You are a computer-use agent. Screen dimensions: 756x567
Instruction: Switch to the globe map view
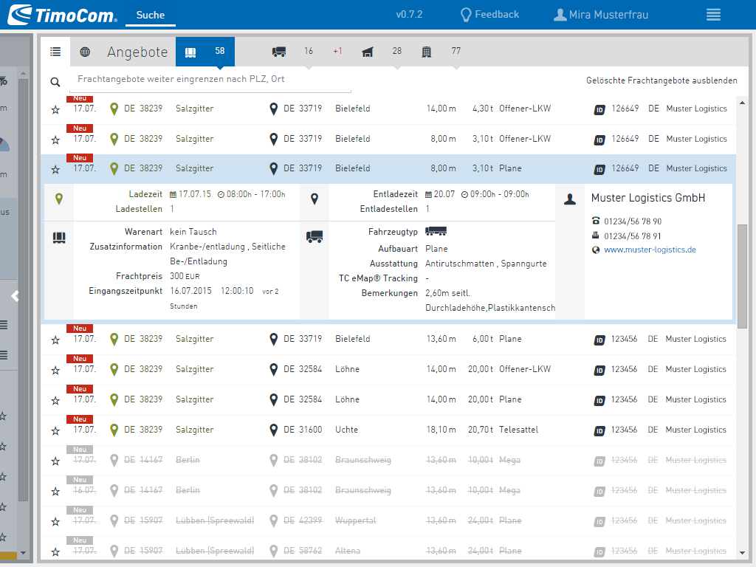85,52
